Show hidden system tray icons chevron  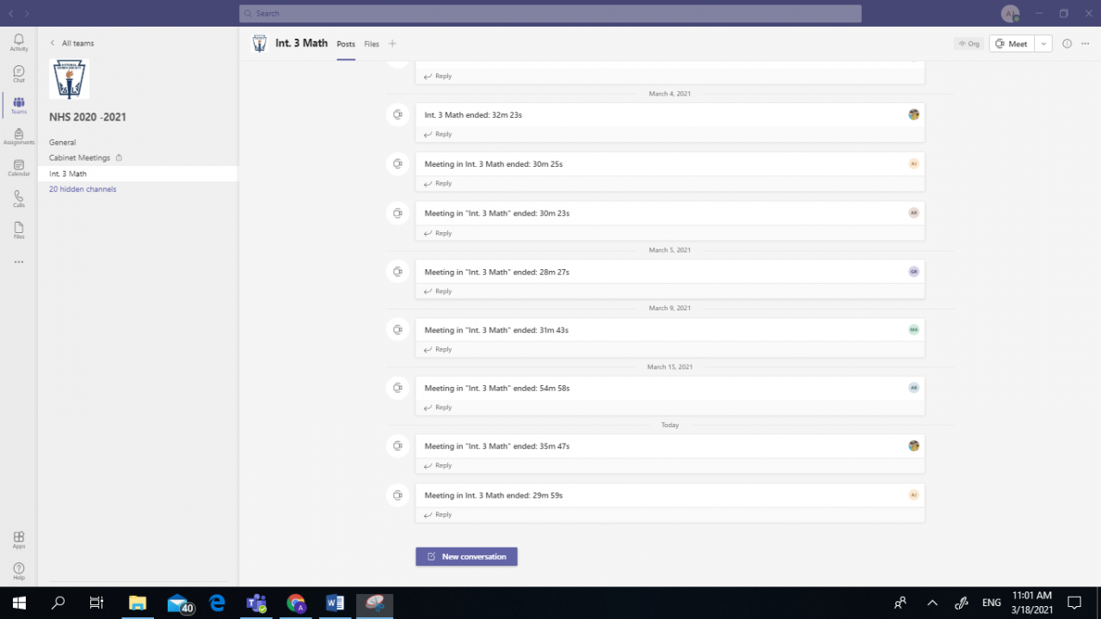[932, 603]
